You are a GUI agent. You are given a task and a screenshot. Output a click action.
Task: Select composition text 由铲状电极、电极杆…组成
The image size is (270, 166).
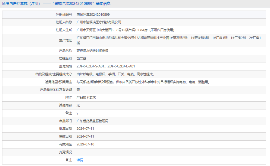pyautogui.click(x=115, y=74)
